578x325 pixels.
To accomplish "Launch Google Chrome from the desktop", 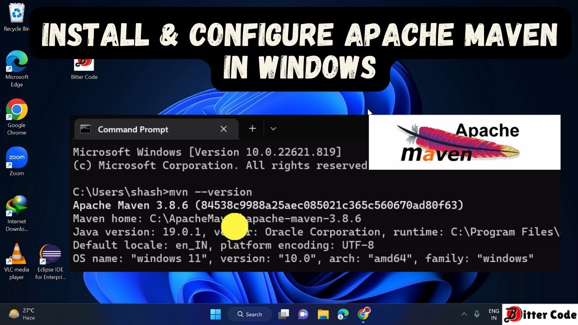I will coord(17,117).
